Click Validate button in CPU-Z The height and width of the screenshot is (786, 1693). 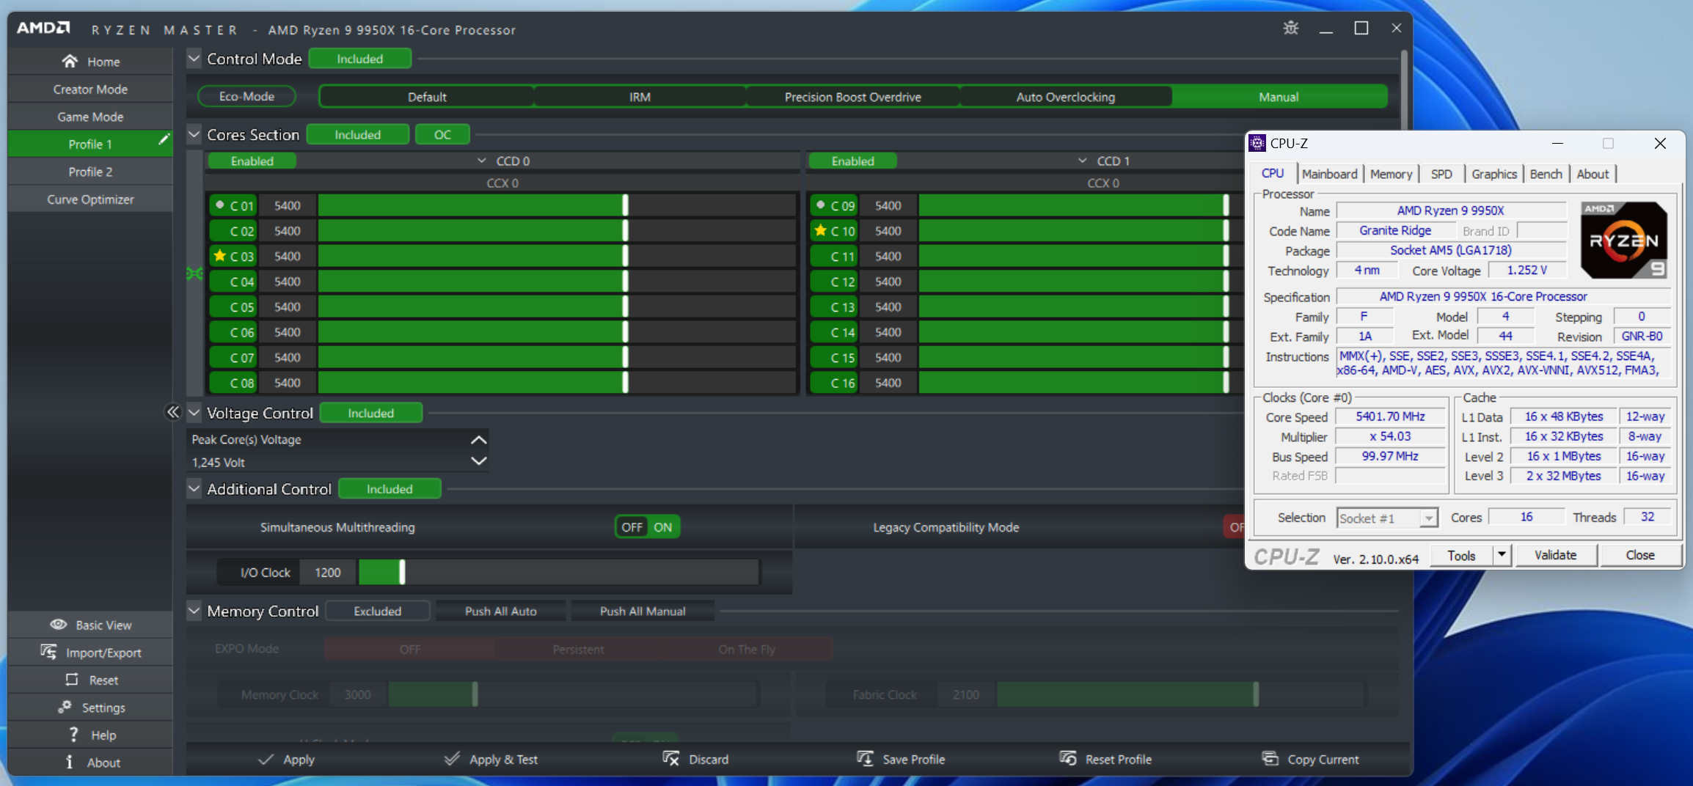tap(1555, 554)
